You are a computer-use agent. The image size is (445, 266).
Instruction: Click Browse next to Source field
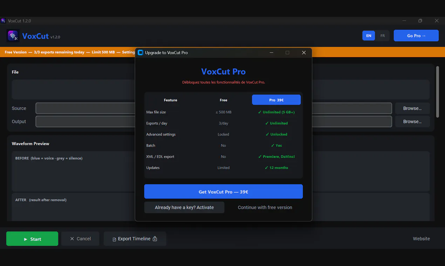coord(412,108)
